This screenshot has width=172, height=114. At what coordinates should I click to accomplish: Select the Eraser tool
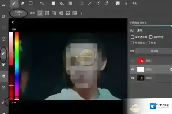(x=23, y=3)
